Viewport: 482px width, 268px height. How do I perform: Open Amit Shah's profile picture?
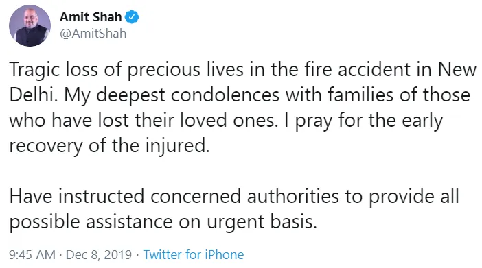click(30, 25)
